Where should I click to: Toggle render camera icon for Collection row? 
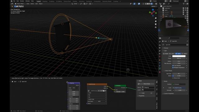coord(187,8)
